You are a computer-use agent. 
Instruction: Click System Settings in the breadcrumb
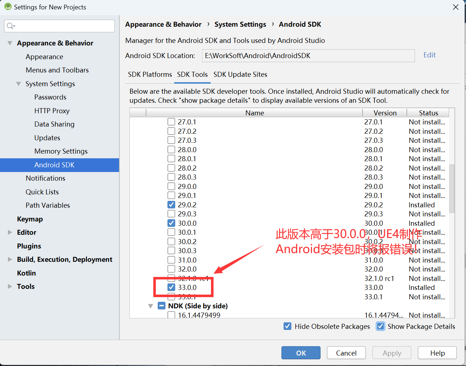click(240, 25)
